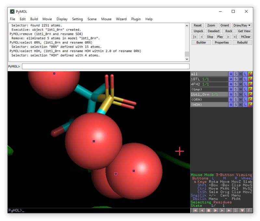Viewport: 260px width, 221px height.
Task: Open the Wizard menu
Action: (121, 19)
